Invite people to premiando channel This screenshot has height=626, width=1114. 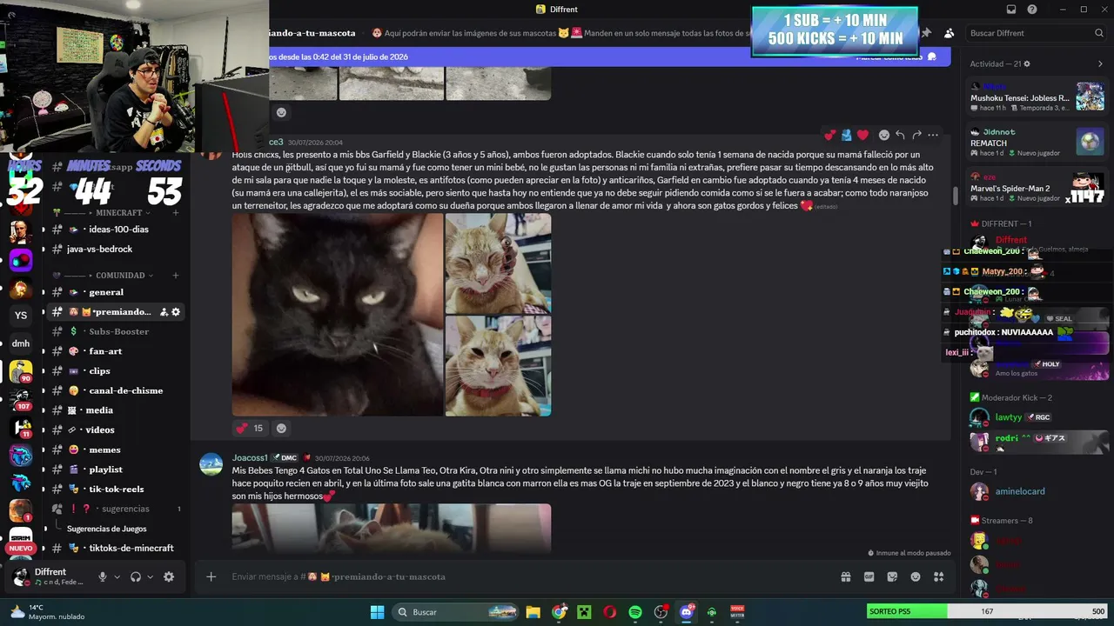point(163,312)
